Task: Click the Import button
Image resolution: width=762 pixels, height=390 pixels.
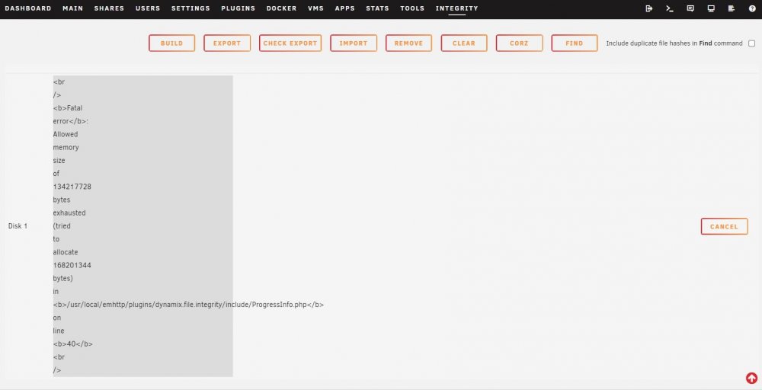Action: pyautogui.click(x=354, y=43)
